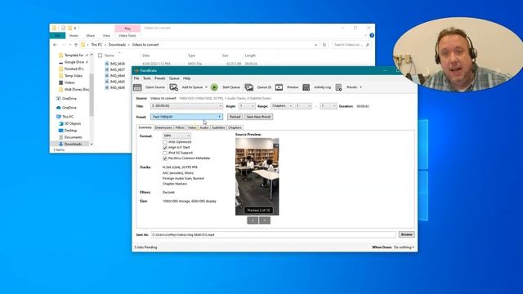Open the Angle dropdown
Screen dimensions: 523x294
click(247, 106)
